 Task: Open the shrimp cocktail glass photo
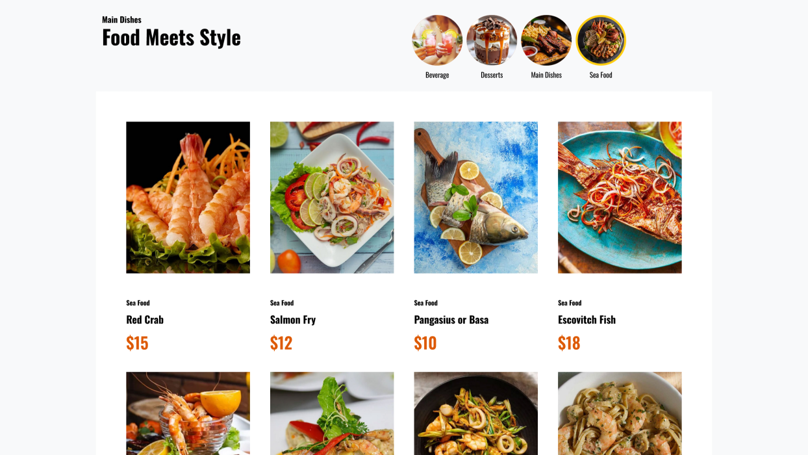click(x=188, y=413)
